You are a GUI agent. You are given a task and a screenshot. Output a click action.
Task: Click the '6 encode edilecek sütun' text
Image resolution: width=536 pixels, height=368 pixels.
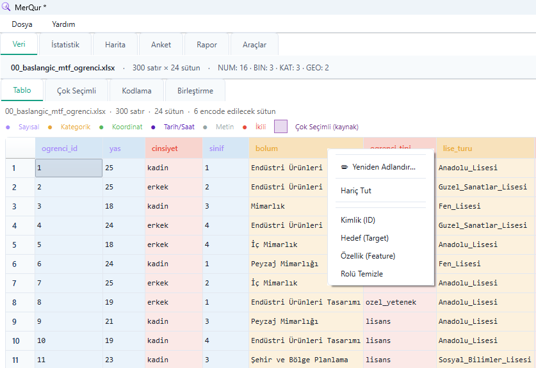point(234,111)
